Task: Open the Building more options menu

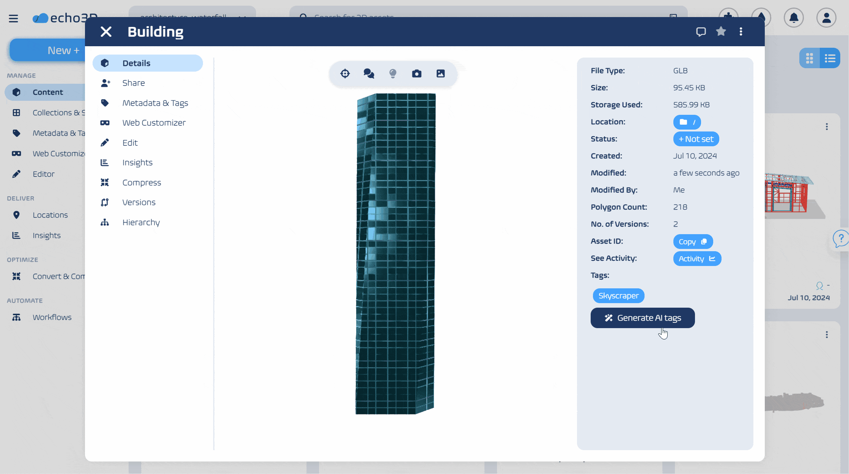Action: 741,32
